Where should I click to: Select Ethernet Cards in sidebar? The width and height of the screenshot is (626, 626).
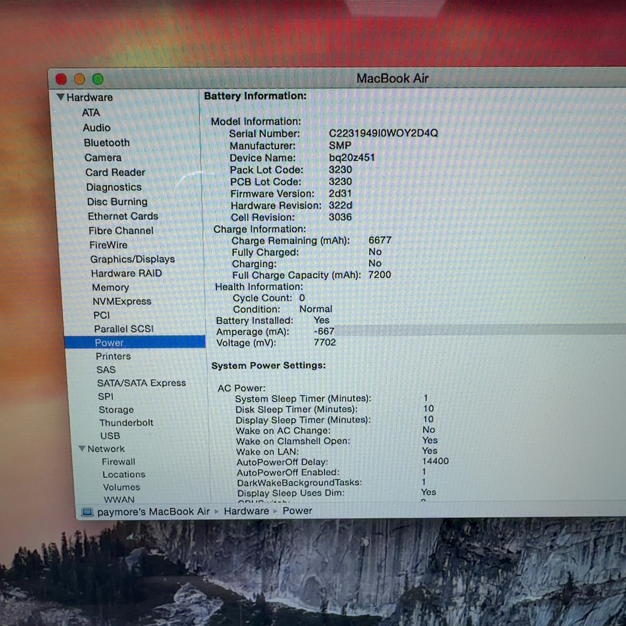(123, 216)
